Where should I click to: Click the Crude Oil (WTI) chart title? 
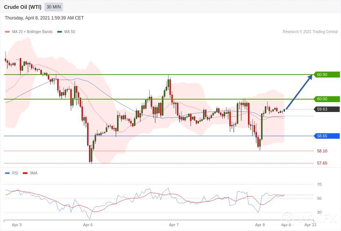23,7
